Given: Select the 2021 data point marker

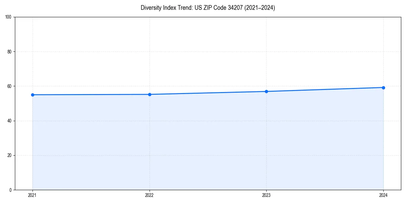Looking at the screenshot, I should [x=32, y=94].
